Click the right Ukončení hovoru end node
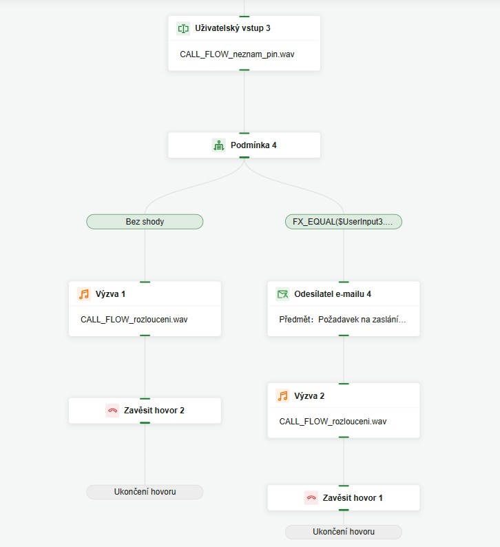The width and height of the screenshot is (500, 547). coord(343,532)
